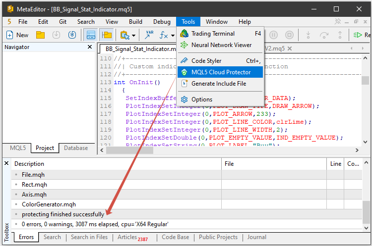
Task: Switch to Database navigator tab
Action: click(76, 148)
